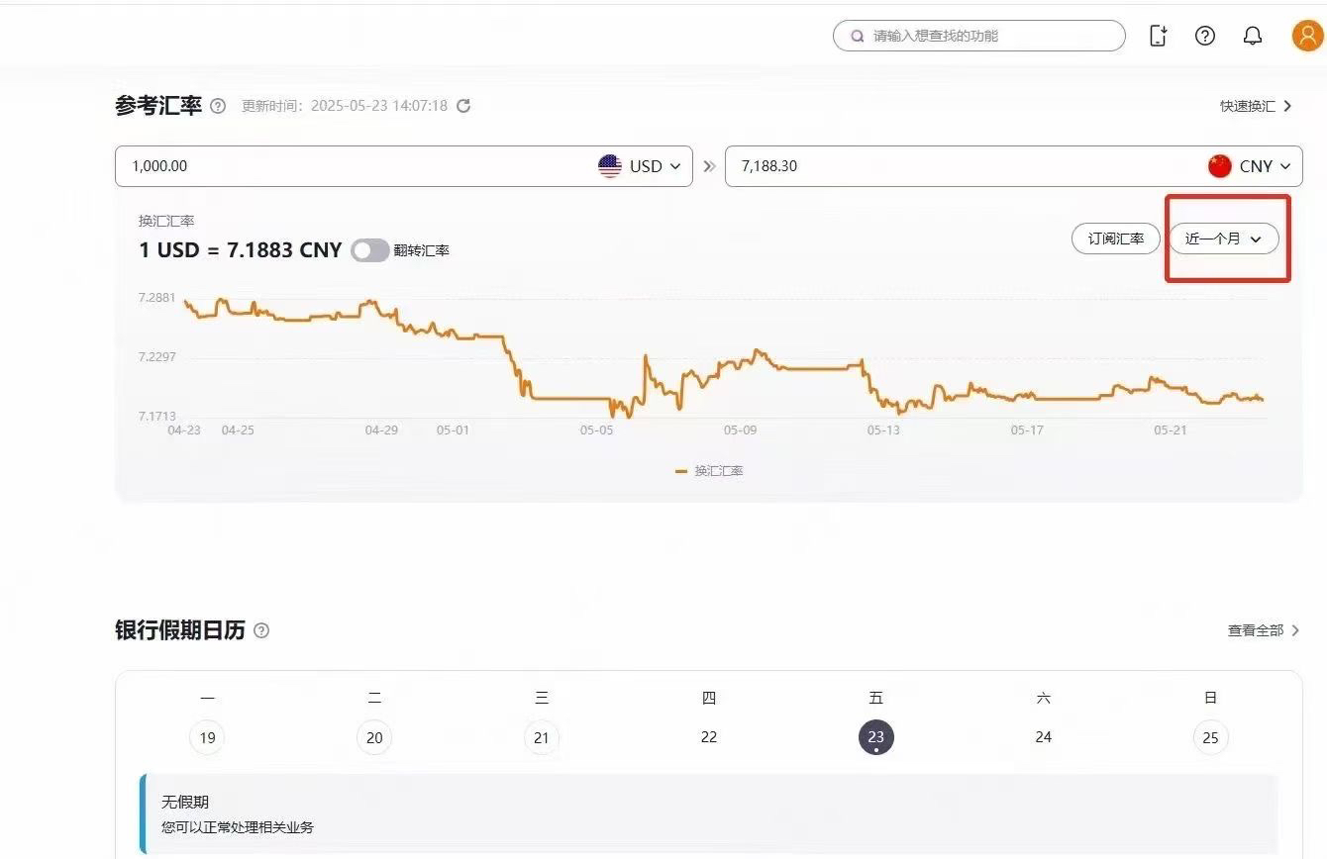Click the search box 请输入想查找的功能
The height and width of the screenshot is (859, 1327).
tap(978, 36)
